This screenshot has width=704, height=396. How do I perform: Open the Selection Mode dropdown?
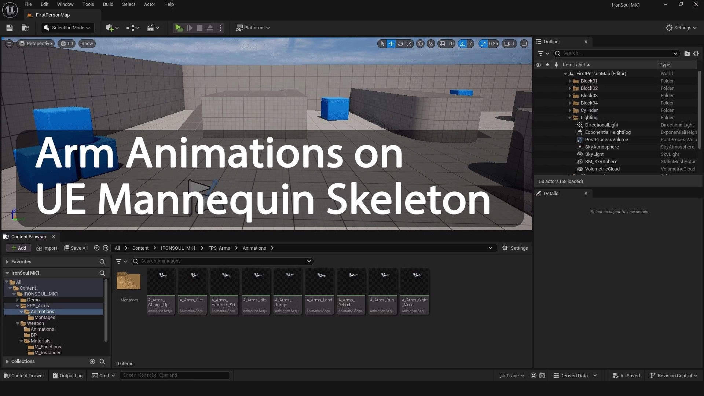coord(67,28)
